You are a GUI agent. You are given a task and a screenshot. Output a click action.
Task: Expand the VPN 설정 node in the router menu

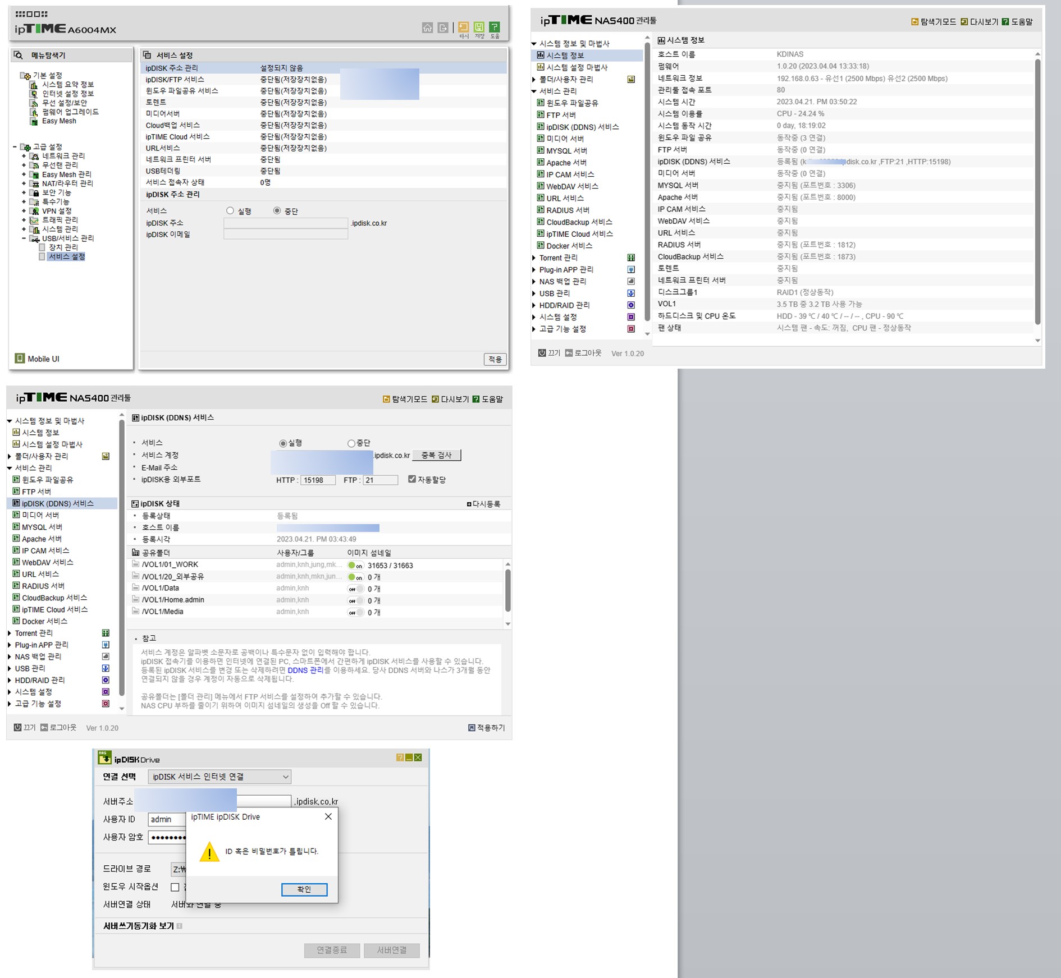24,211
